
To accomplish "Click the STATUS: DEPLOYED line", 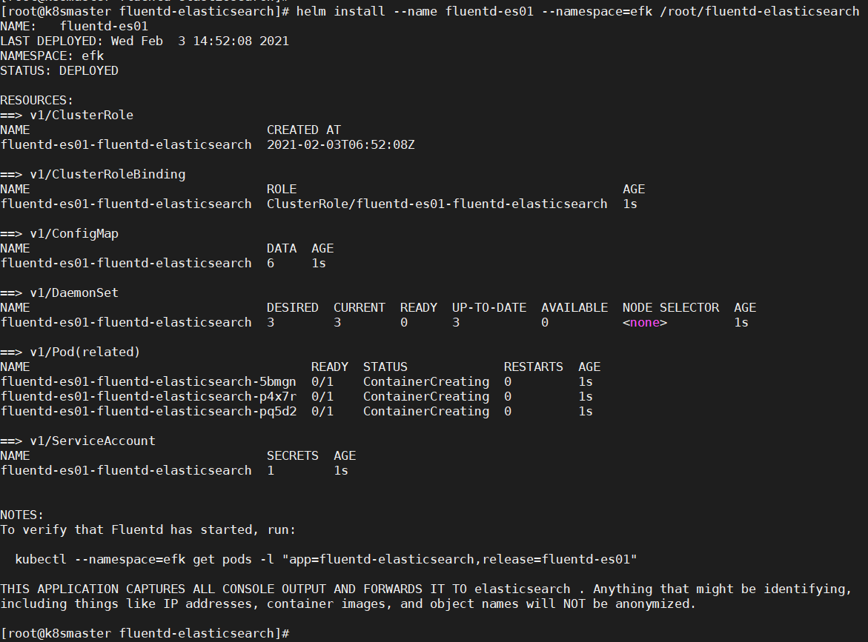I will click(x=59, y=71).
